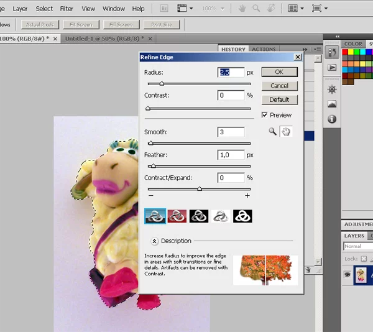Click the lock transparent pixels icon

[364, 259]
